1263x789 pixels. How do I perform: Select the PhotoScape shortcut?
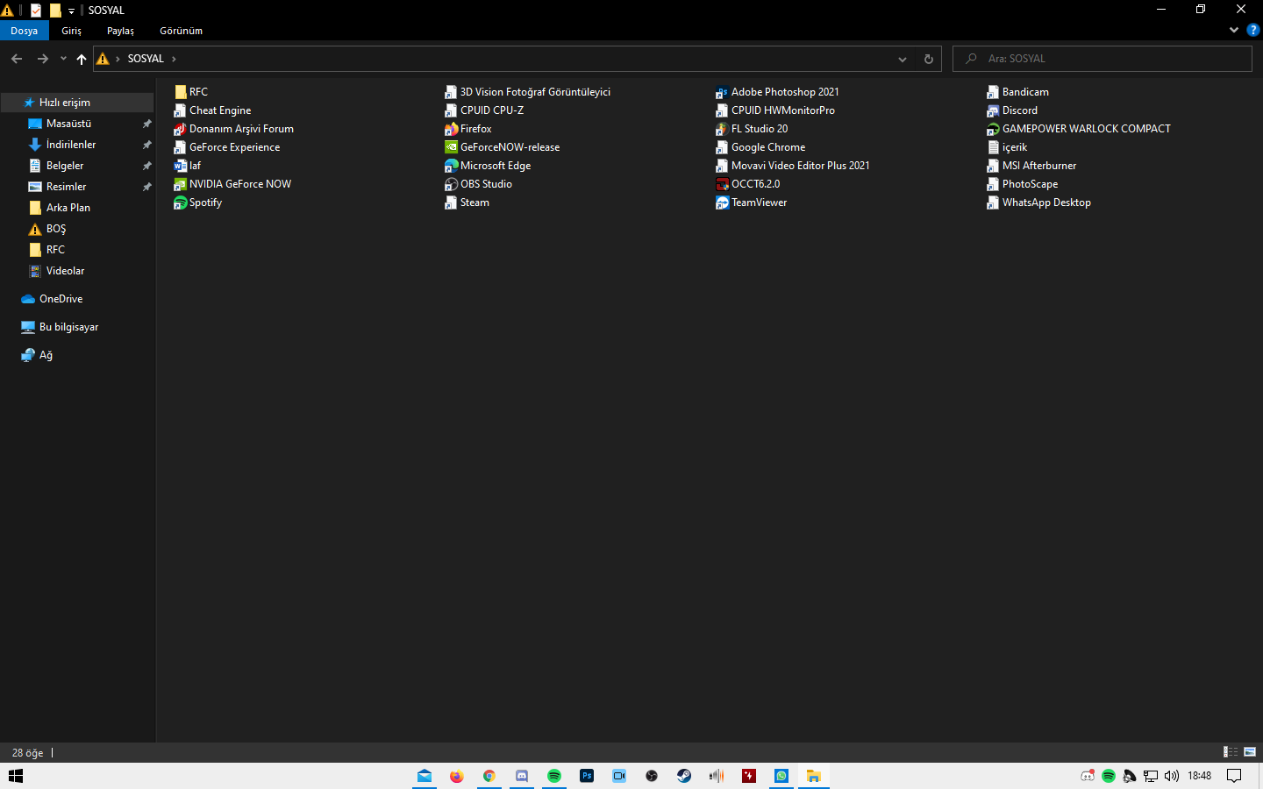point(1023,184)
